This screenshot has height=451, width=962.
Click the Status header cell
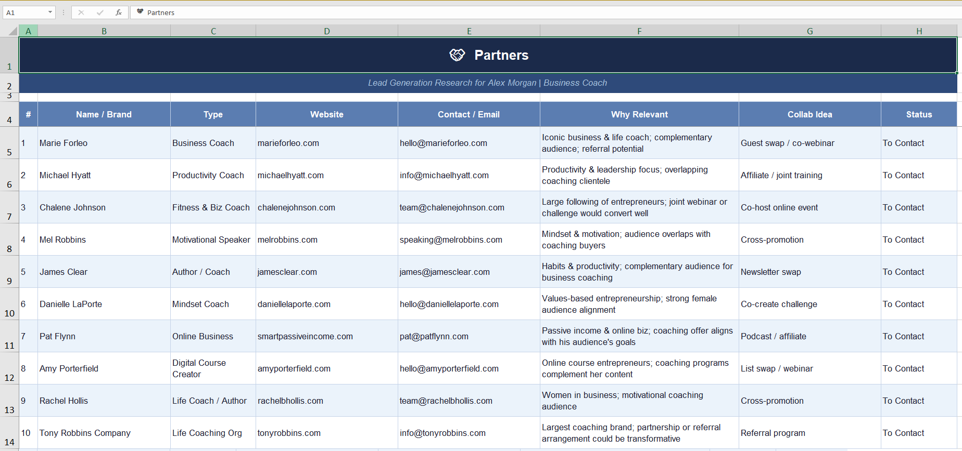(x=919, y=114)
